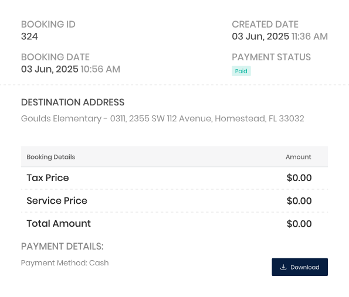The image size is (349, 297).
Task: Click the download arrow icon
Action: (283, 267)
